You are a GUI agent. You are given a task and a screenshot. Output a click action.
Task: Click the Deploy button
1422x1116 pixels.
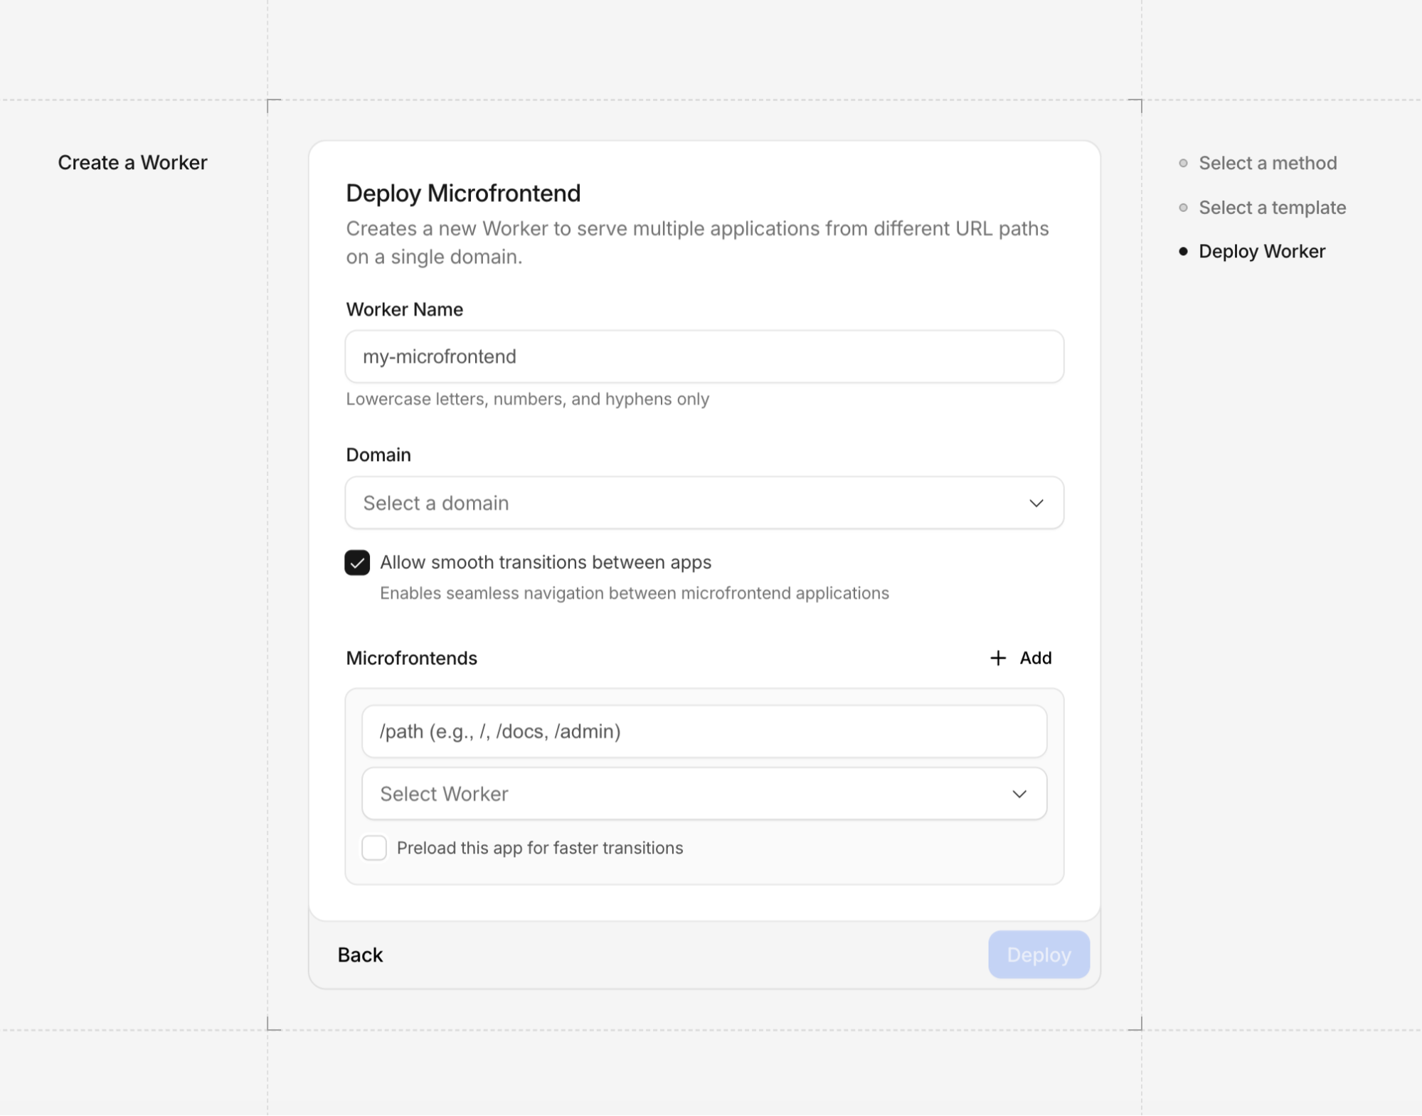(1038, 955)
